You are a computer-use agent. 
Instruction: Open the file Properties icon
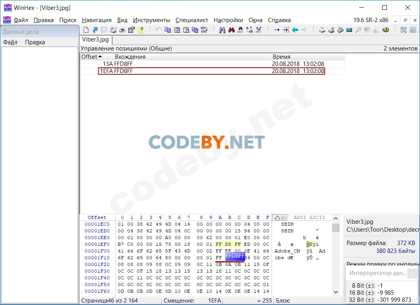click(131, 30)
